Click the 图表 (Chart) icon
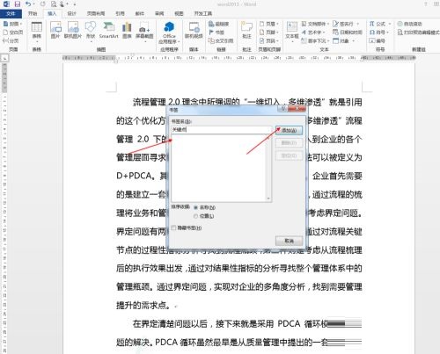Image resolution: width=440 pixels, height=354 pixels. click(127, 30)
